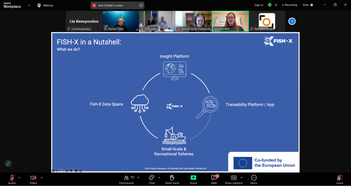
Task: Open Jana Stünkel's screen options menu
Action: click(141, 5)
